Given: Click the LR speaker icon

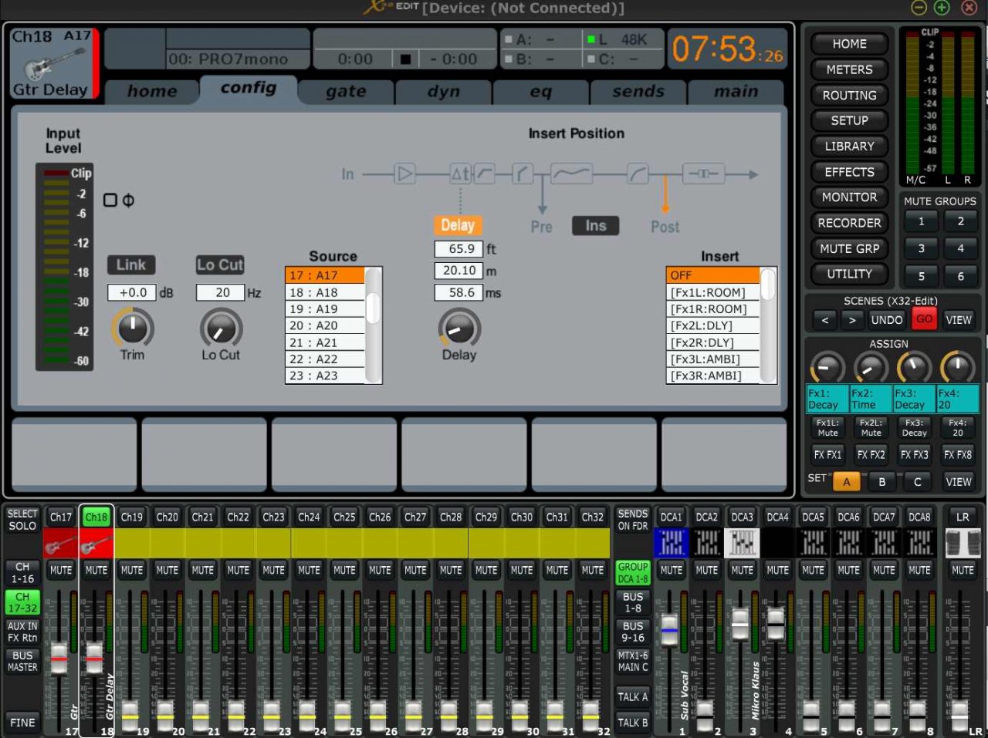Looking at the screenshot, I should [963, 544].
